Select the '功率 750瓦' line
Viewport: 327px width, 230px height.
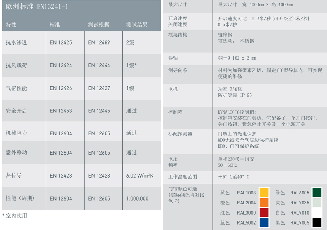230,89
